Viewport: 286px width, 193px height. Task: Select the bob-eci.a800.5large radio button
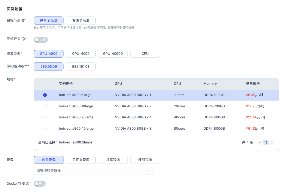[x=45, y=95]
